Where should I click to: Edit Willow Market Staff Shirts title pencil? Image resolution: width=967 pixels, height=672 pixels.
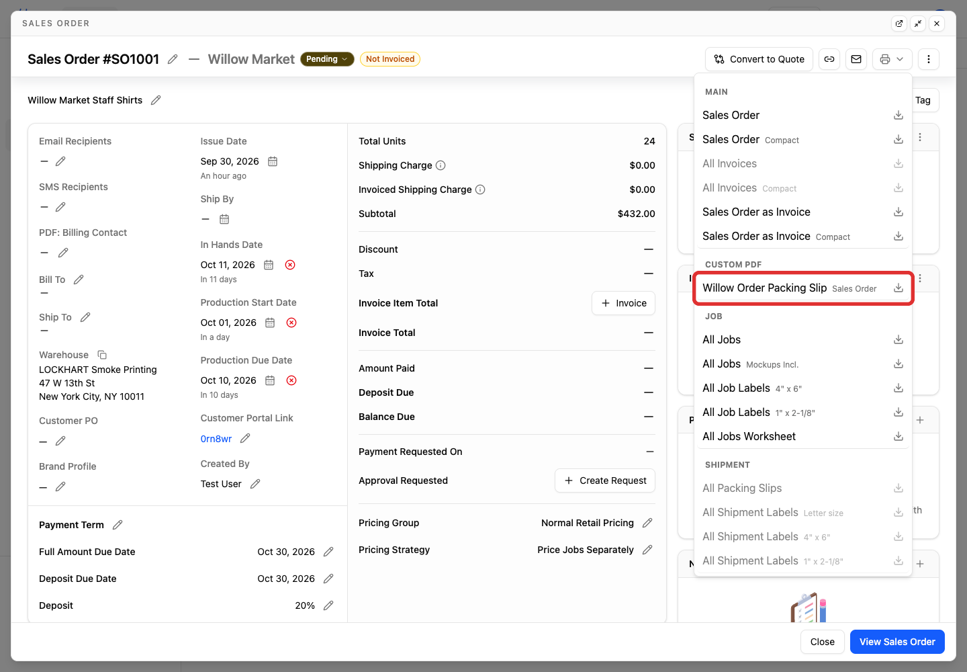tap(156, 100)
